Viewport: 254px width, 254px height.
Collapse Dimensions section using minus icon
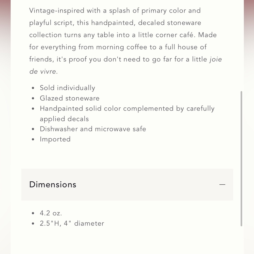(x=222, y=184)
